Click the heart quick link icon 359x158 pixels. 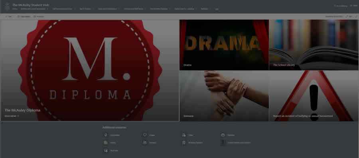[x=145, y=135]
